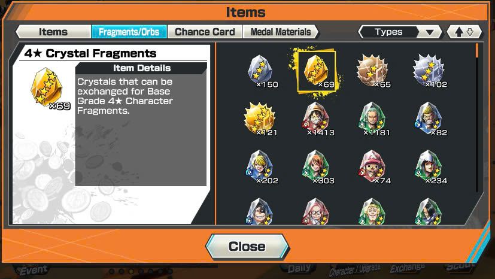Pick the Nami character fragment x303
495x279 pixels.
tap(317, 167)
